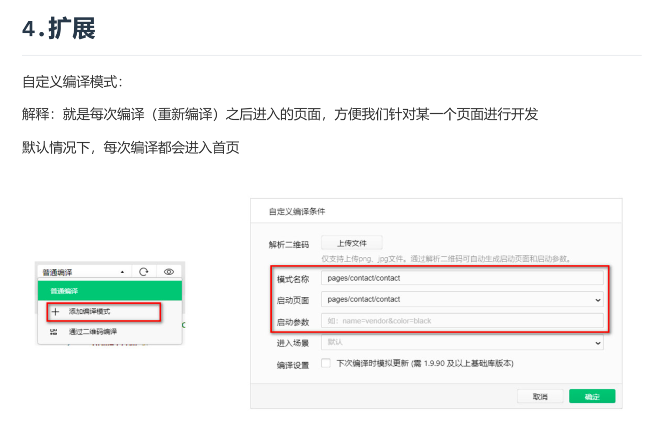Open the 普通编译 compile mode dropdown
Image resolution: width=656 pixels, height=437 pixels.
[x=84, y=272]
